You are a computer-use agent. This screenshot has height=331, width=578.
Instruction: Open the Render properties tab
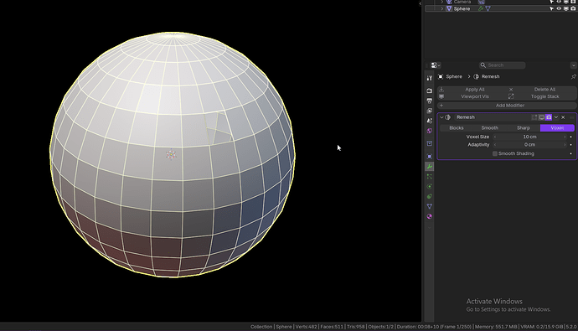click(430, 91)
